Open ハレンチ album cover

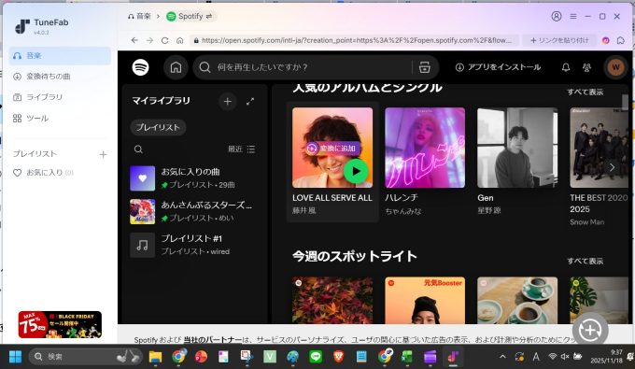point(425,148)
